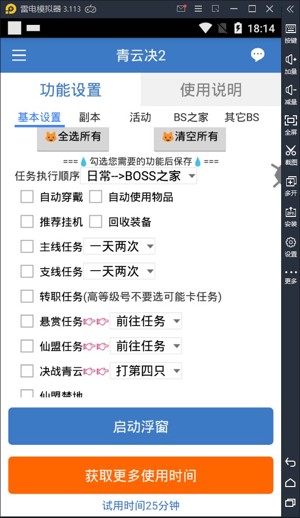300x518 pixels.
Task: Select the BS之家 sub-tab
Action: click(x=191, y=117)
